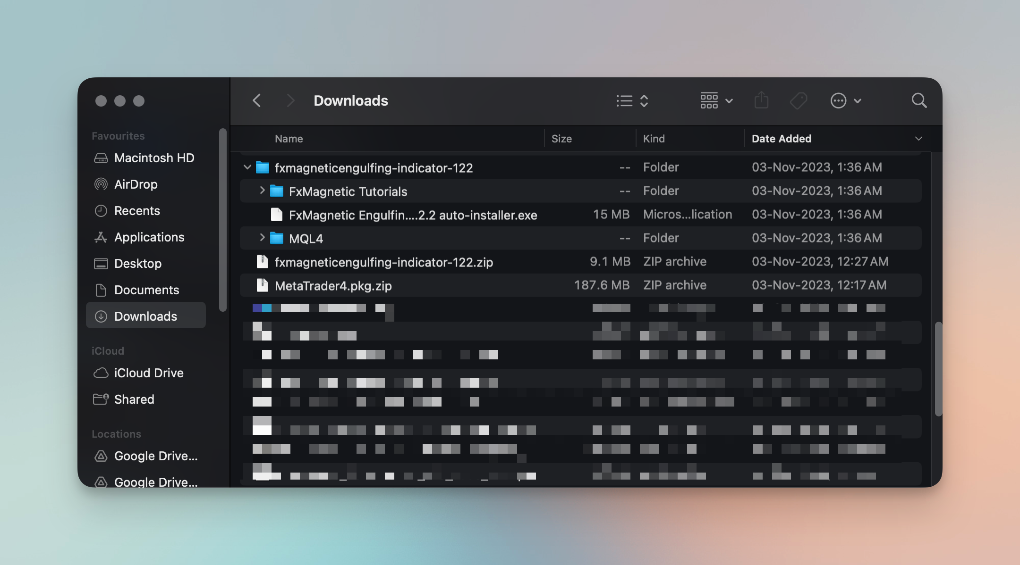
Task: Select Applications in the sidebar
Action: point(149,237)
